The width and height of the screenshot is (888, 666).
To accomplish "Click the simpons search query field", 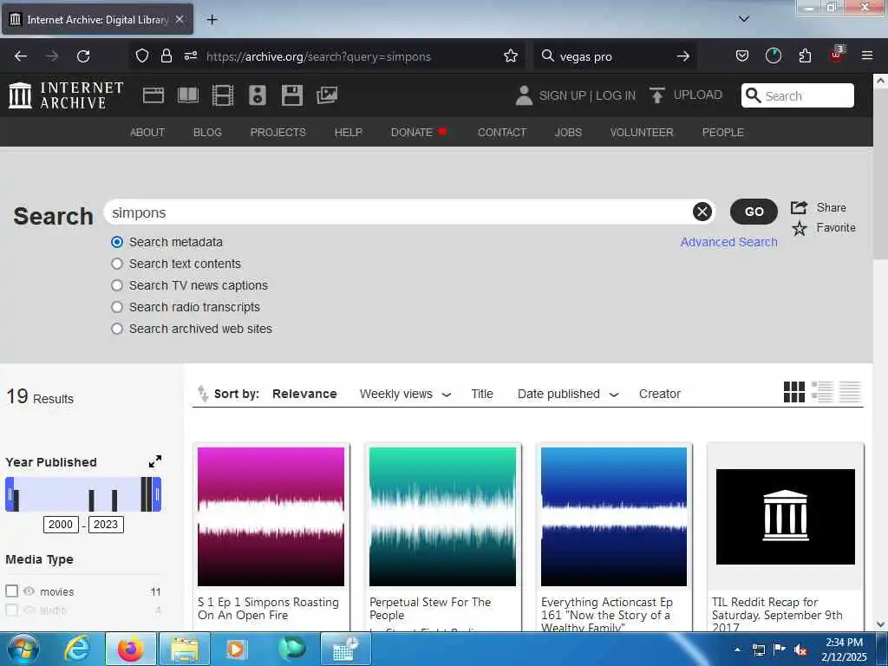I will click(399, 212).
